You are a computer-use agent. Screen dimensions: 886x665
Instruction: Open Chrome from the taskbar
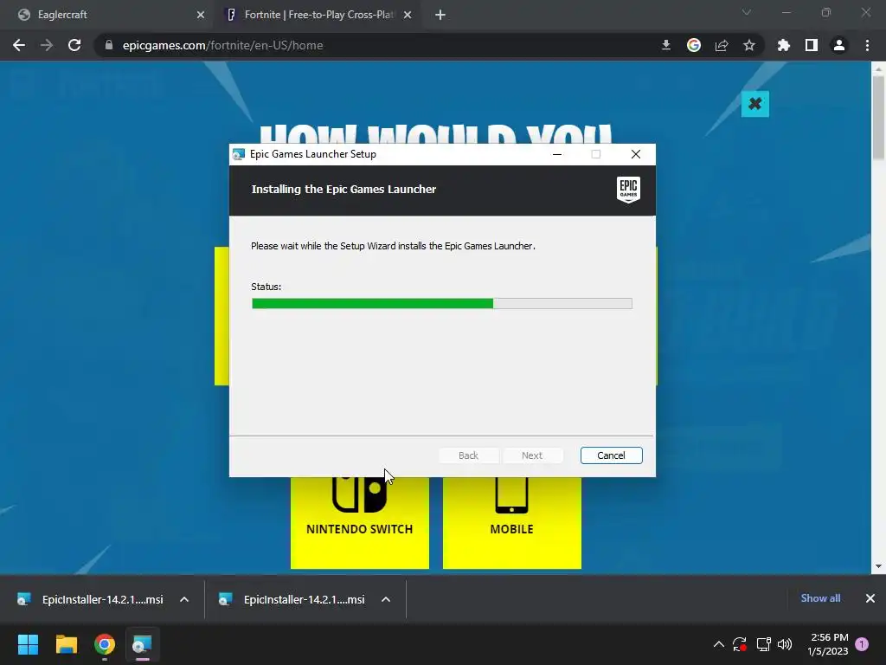(x=105, y=644)
